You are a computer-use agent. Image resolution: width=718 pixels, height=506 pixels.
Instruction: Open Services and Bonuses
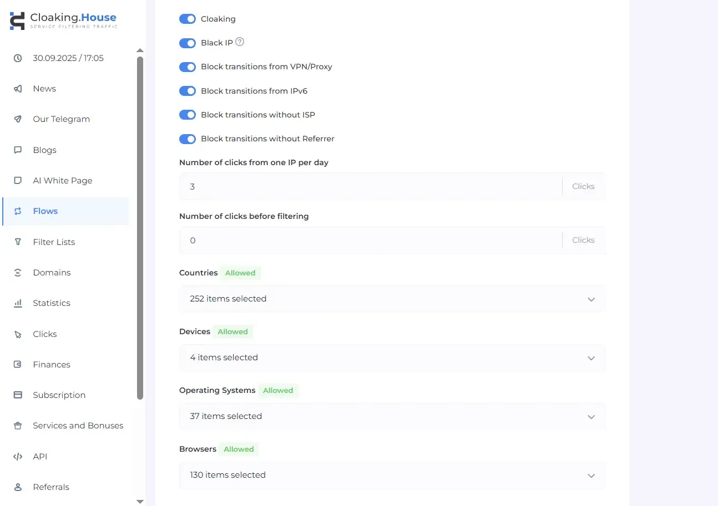tap(78, 425)
